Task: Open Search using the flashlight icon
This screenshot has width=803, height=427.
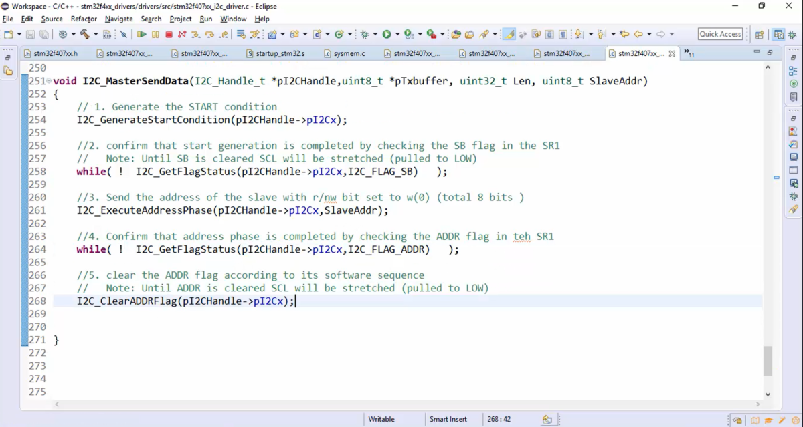Action: (483, 34)
